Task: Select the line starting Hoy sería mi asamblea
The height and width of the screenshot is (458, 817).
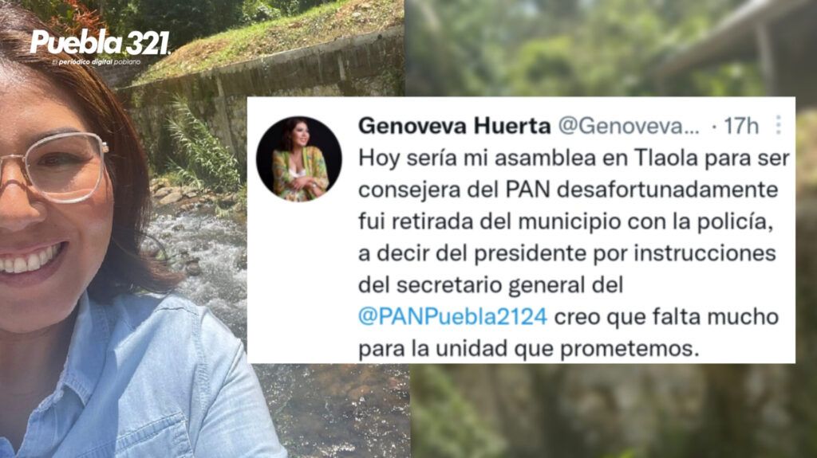Action: (x=574, y=159)
